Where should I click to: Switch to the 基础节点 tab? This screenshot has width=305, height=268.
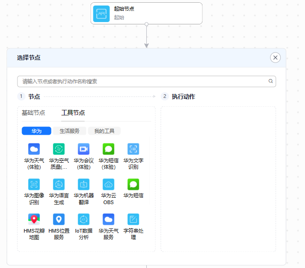tap(34, 113)
